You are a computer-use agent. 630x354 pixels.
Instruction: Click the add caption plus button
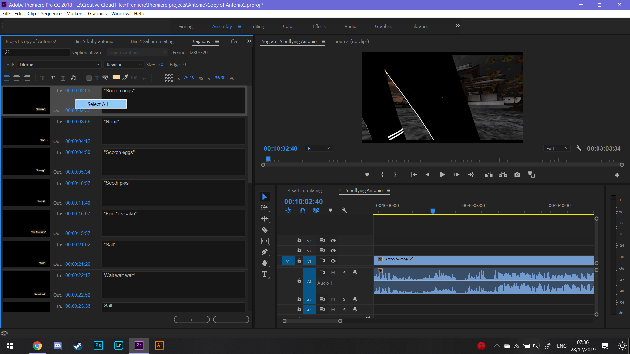tap(192, 320)
